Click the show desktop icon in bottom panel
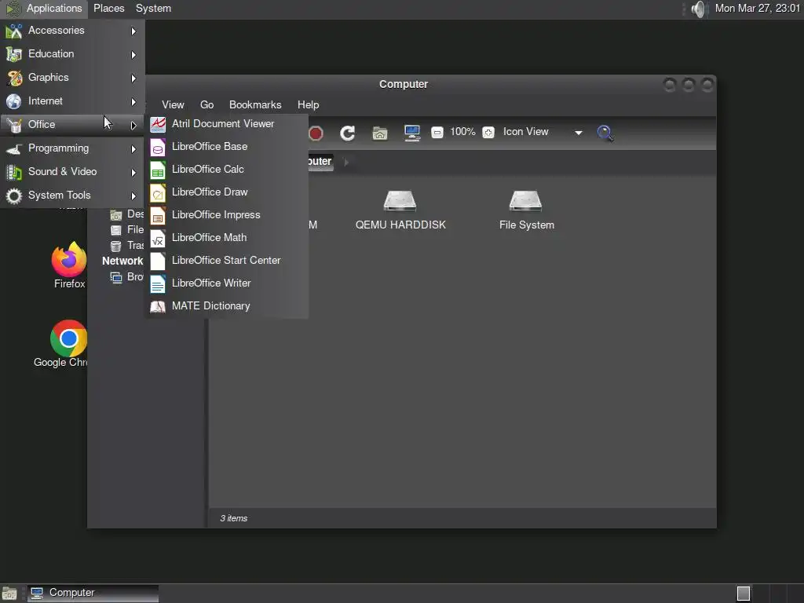Viewport: 804px width, 603px height. pyautogui.click(x=9, y=594)
